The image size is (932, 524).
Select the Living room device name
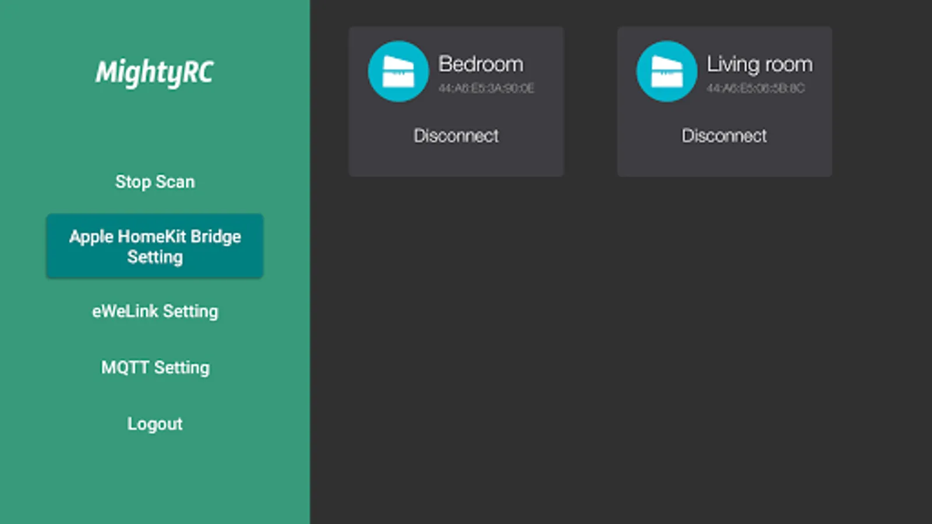760,64
